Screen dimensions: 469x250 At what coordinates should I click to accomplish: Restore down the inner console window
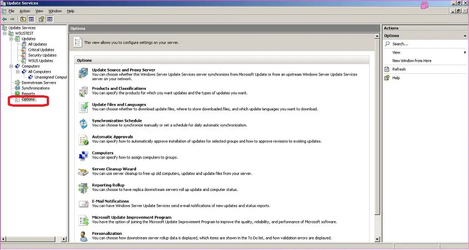[458, 11]
